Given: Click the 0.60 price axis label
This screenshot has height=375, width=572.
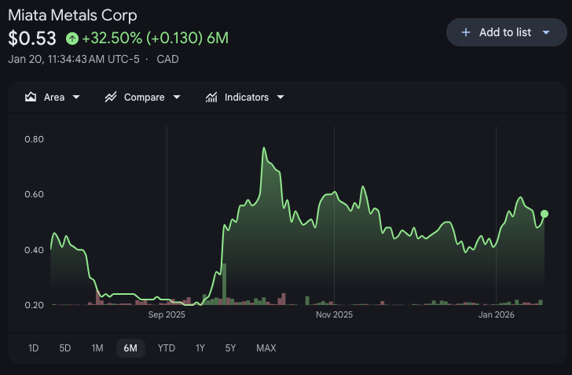Looking at the screenshot, I should (34, 194).
